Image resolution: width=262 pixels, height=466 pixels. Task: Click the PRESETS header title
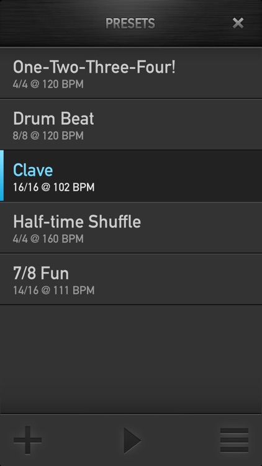(130, 24)
